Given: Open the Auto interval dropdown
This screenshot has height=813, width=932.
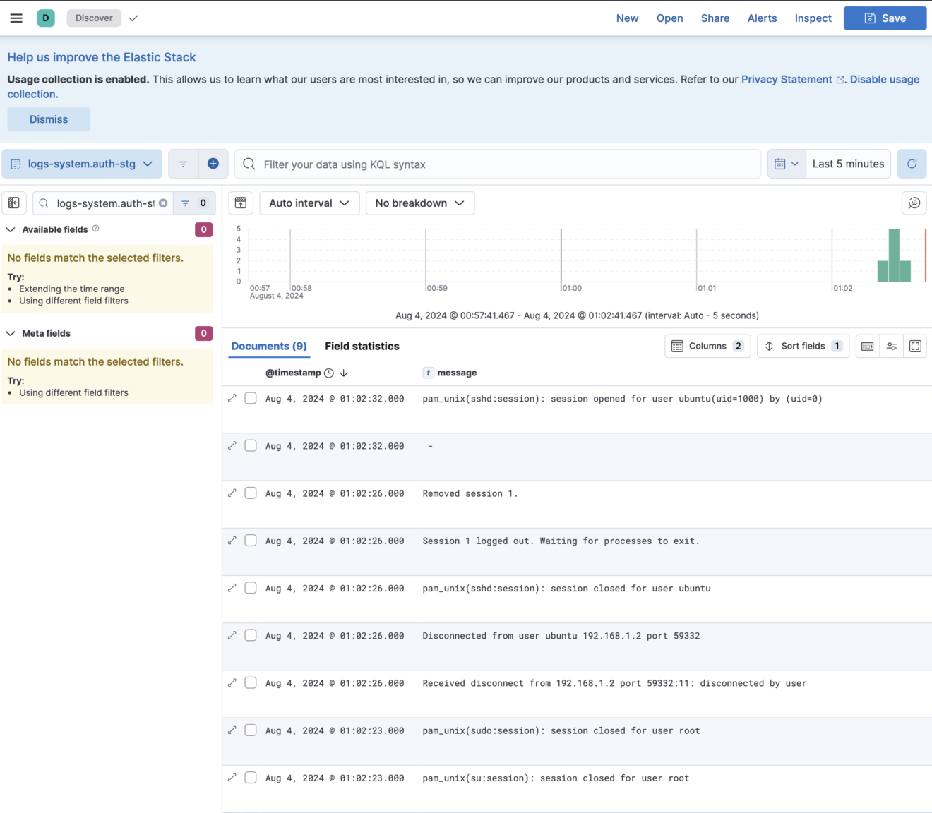Looking at the screenshot, I should click(x=309, y=203).
